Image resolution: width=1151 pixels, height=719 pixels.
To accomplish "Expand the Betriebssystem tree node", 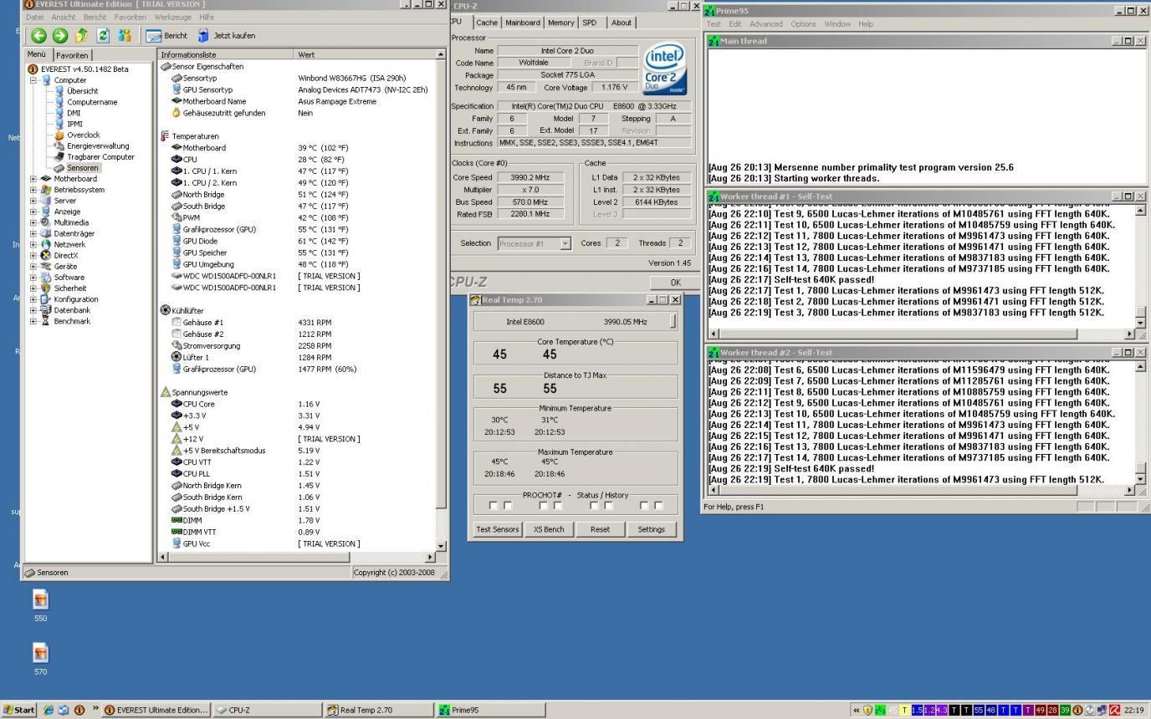I will pyautogui.click(x=33, y=189).
